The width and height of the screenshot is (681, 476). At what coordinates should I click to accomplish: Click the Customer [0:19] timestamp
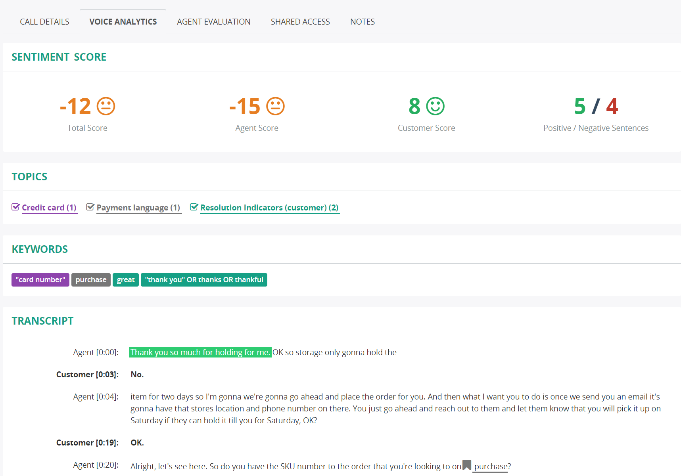pos(87,443)
